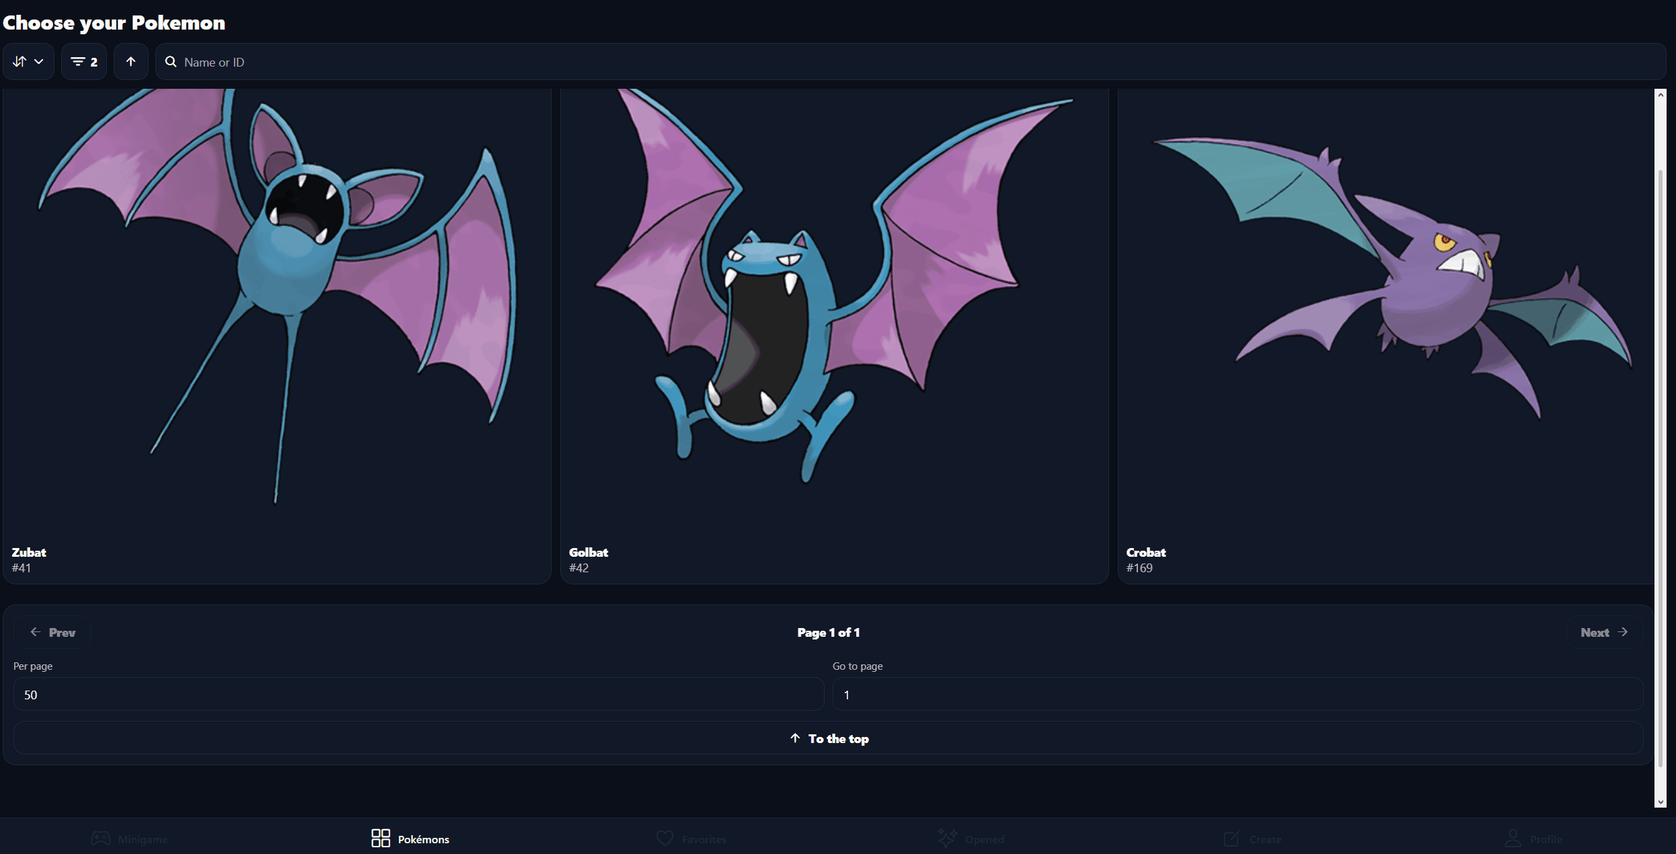This screenshot has height=854, width=1676.
Task: Click the Choose your Pokemon heading
Action: [x=114, y=23]
